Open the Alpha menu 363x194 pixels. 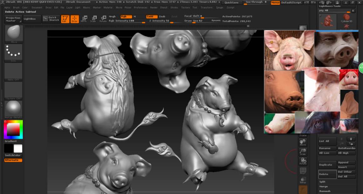pos(7,8)
